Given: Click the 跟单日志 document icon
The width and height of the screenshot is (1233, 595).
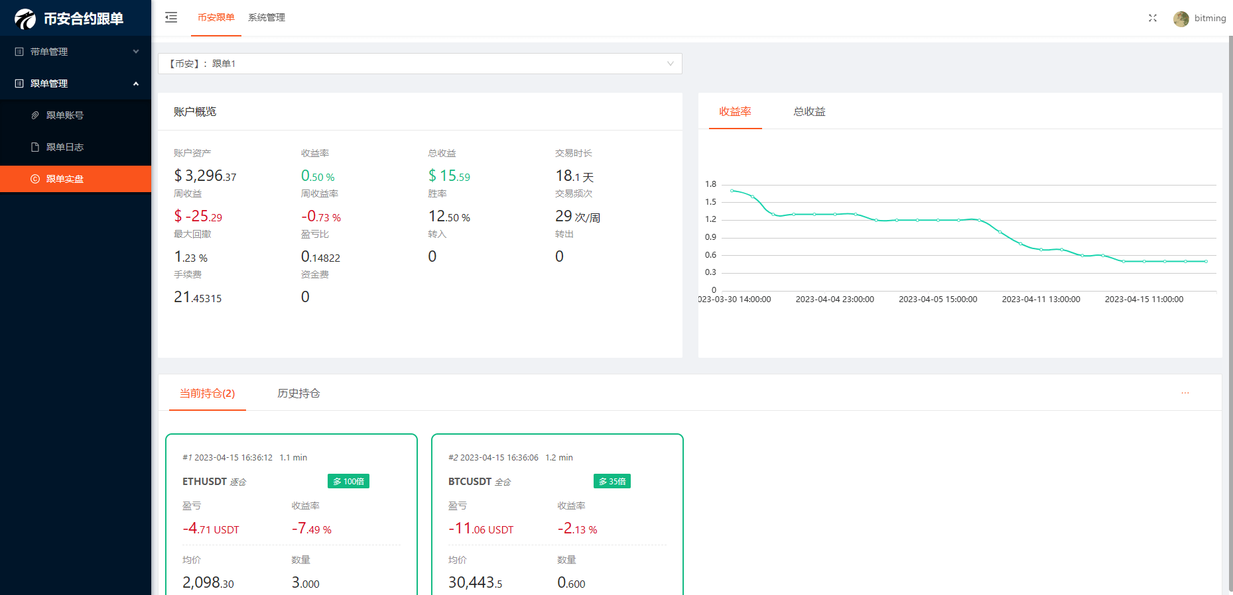Looking at the screenshot, I should tap(35, 147).
